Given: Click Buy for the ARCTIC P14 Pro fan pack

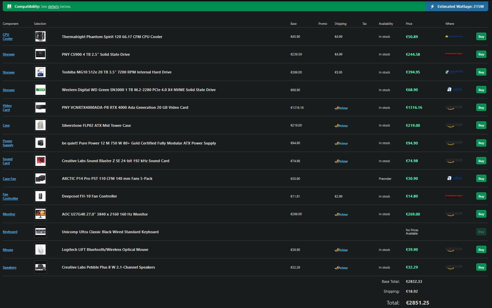Looking at the screenshot, I should (481, 178).
